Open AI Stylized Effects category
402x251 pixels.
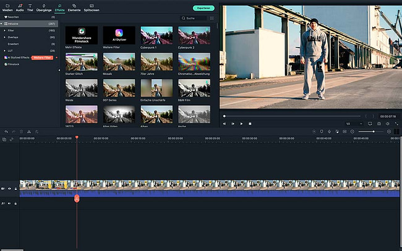point(17,57)
